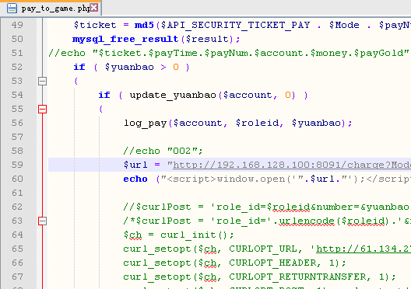Click $roleid argument in log_pay call
This screenshot has height=289, width=411.
tap(257, 124)
